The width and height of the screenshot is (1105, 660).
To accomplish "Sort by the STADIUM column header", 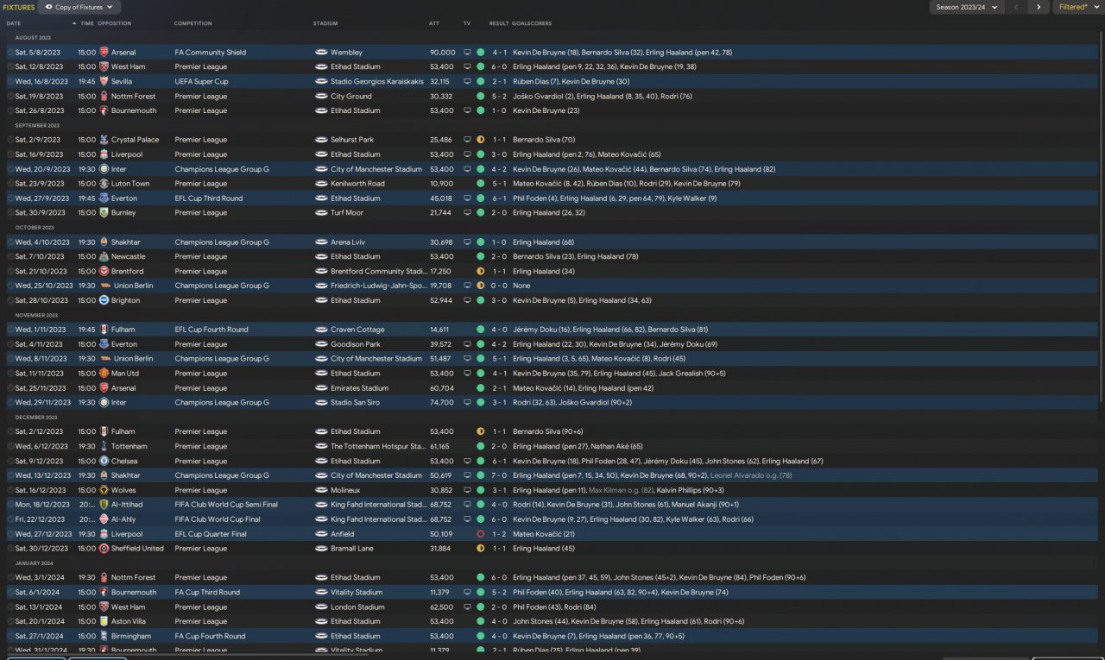I will [x=325, y=23].
